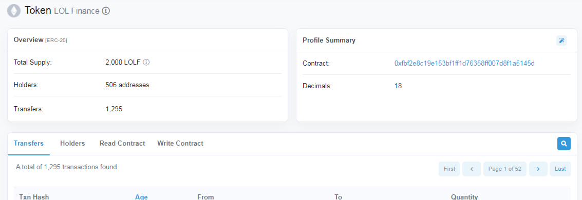Click the Page 1 of 52 indicator

505,169
